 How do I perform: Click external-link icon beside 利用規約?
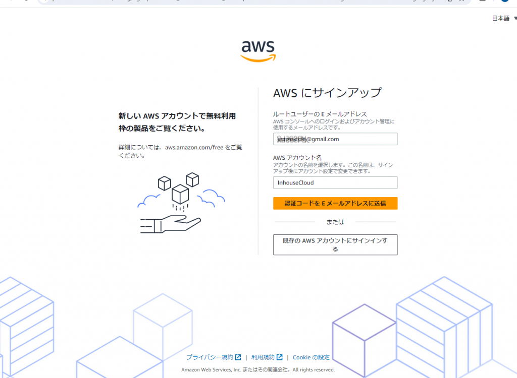pyautogui.click(x=280, y=357)
